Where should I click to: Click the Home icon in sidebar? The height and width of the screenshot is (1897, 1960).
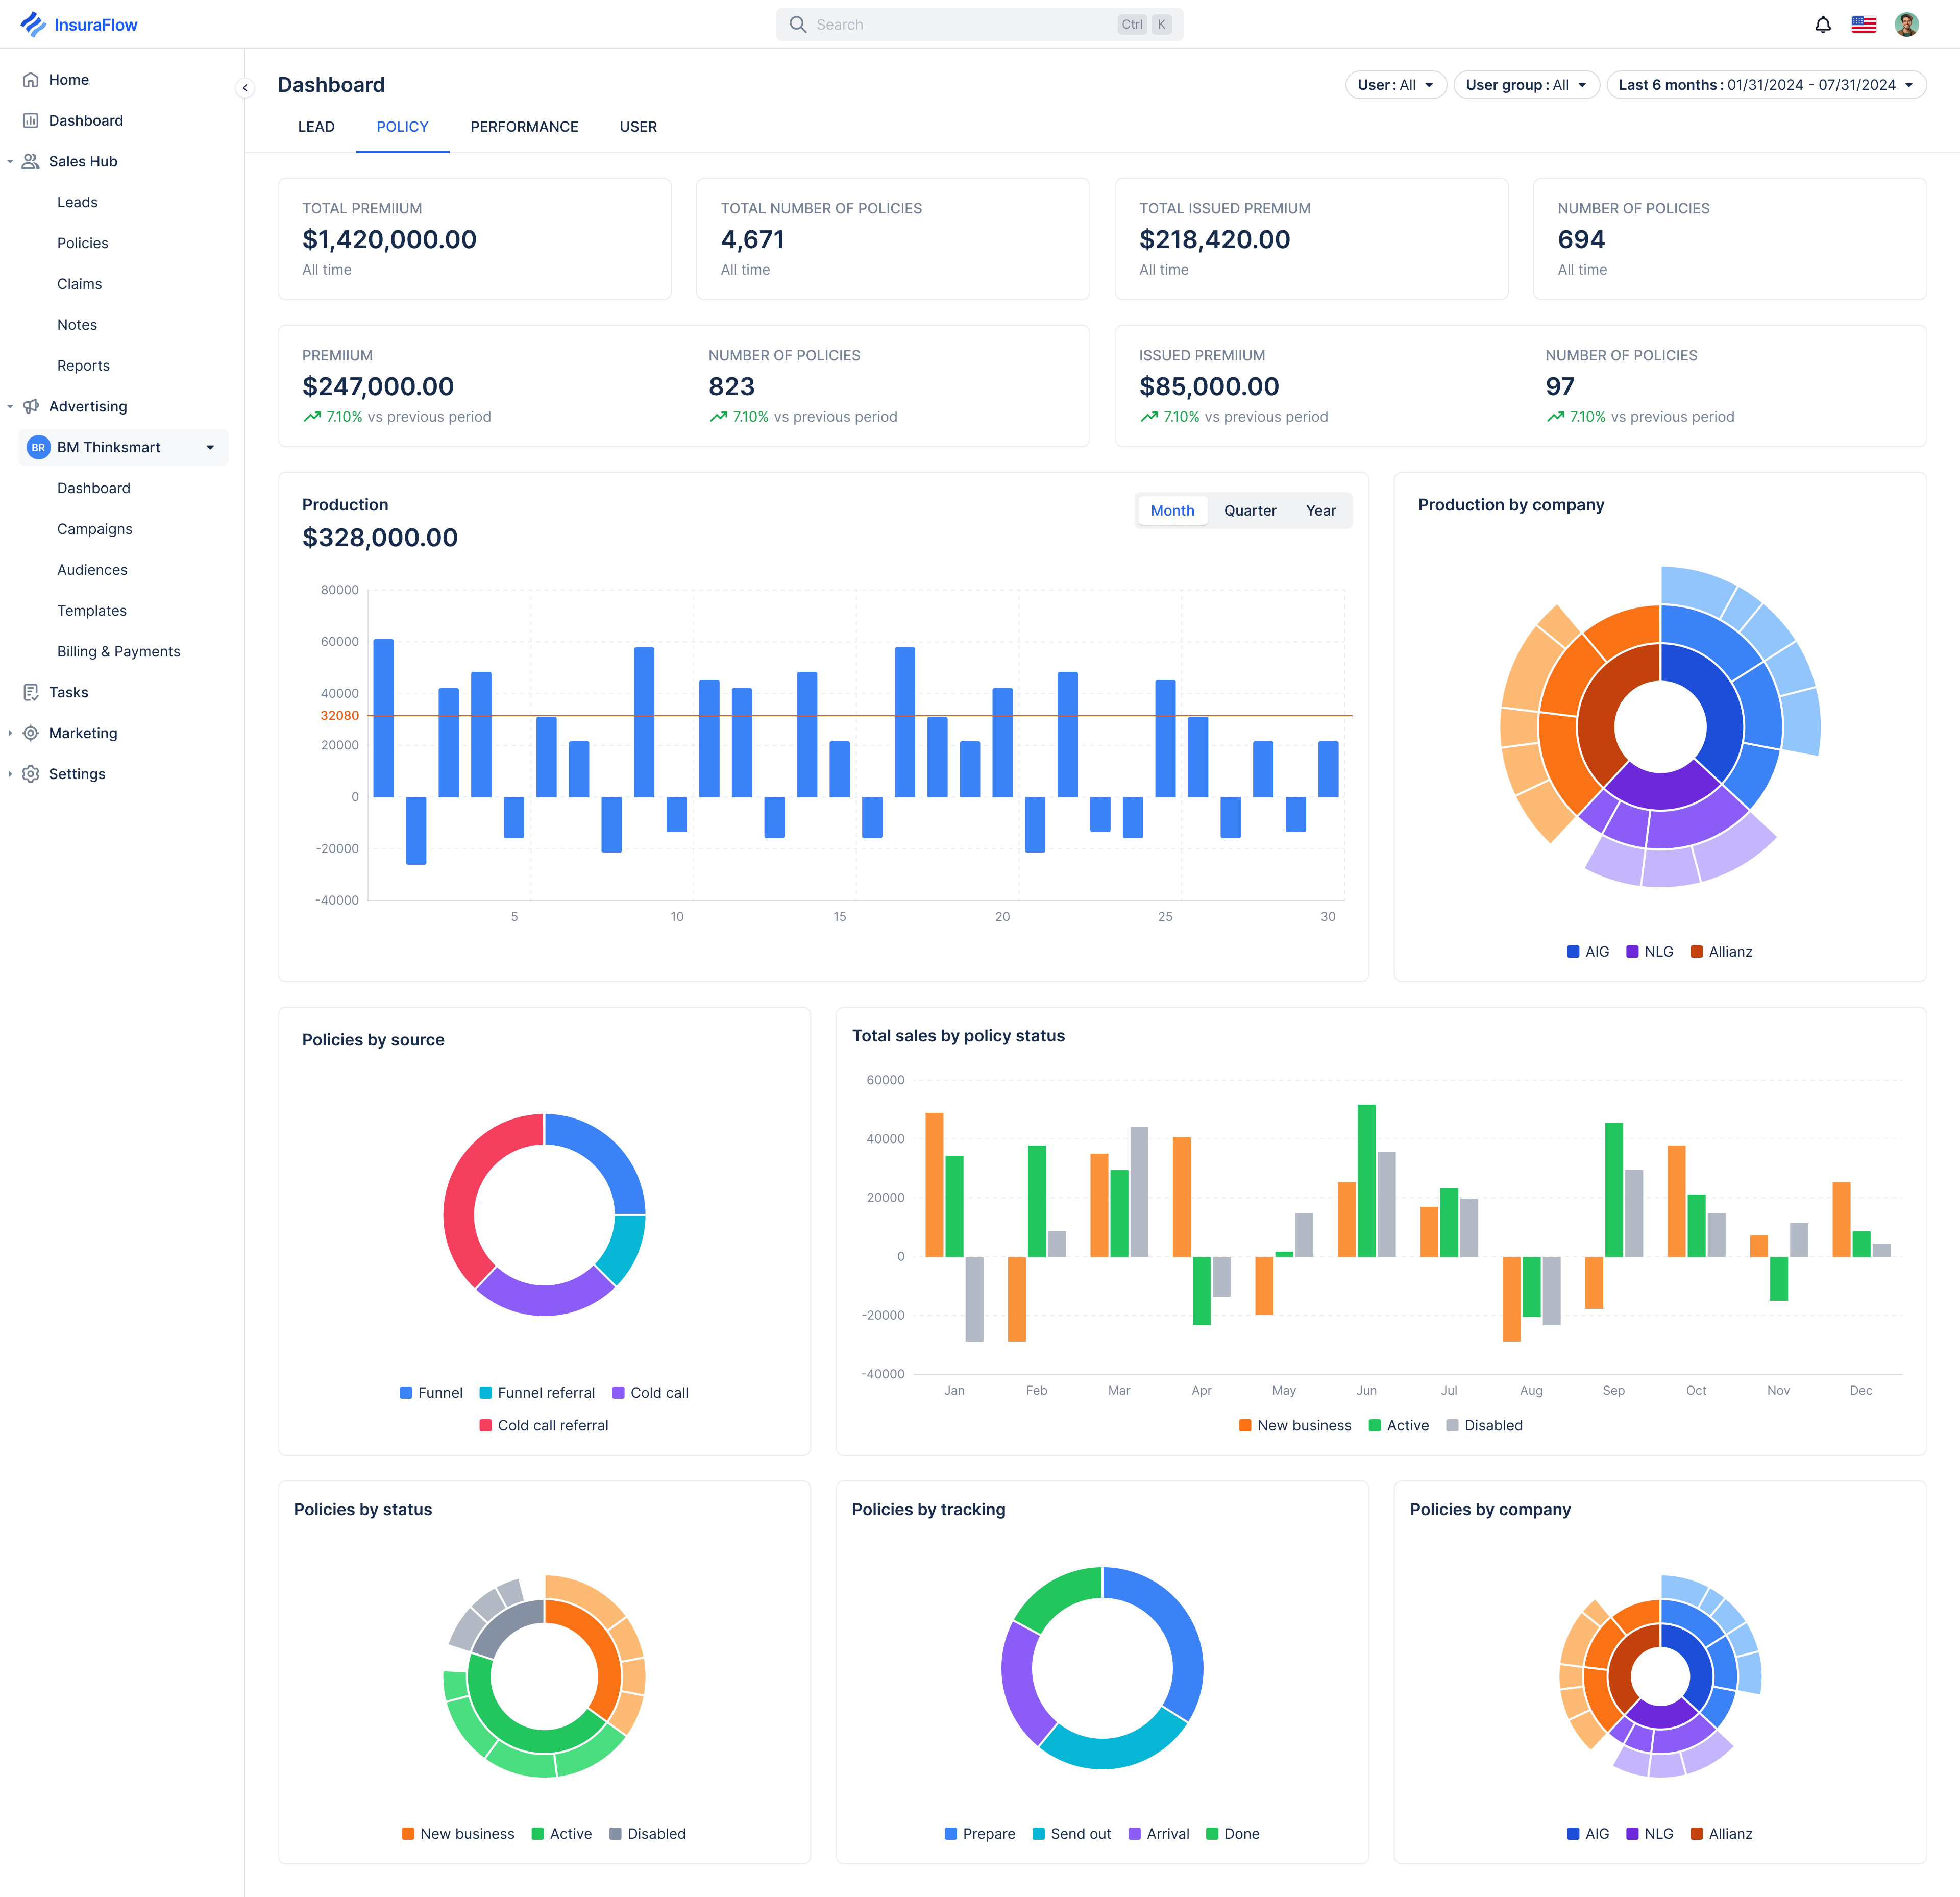(31, 80)
